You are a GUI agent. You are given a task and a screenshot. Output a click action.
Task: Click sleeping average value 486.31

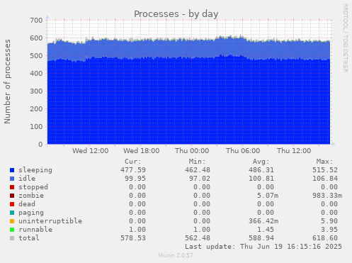[x=261, y=170]
